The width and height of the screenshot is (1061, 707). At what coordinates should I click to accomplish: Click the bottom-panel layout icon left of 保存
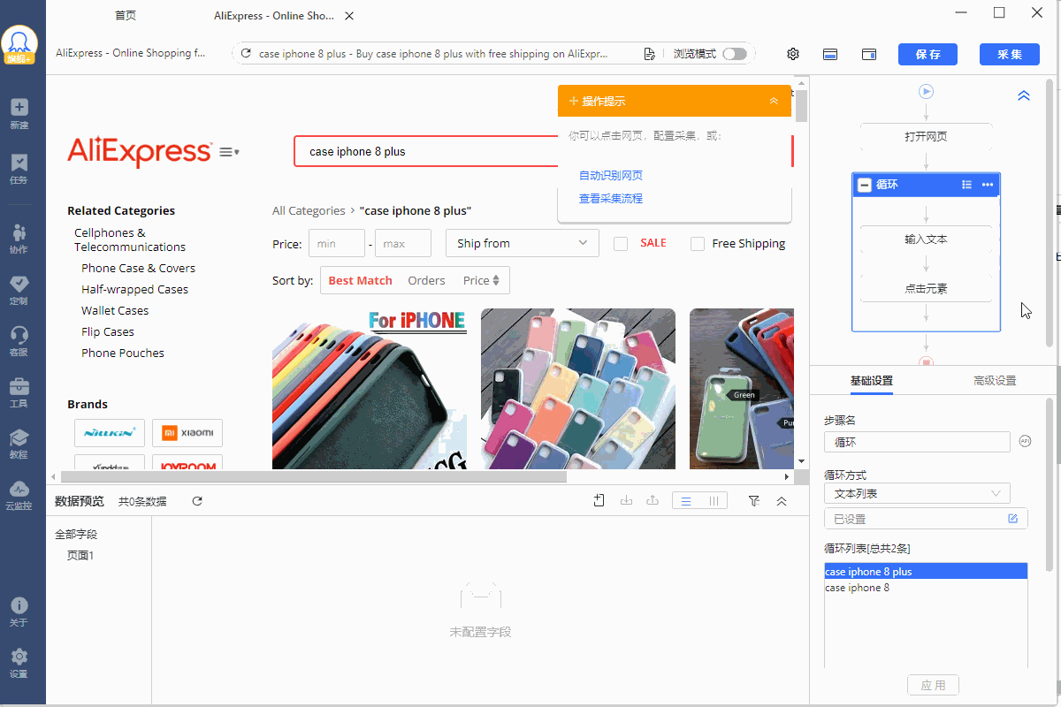tap(830, 54)
